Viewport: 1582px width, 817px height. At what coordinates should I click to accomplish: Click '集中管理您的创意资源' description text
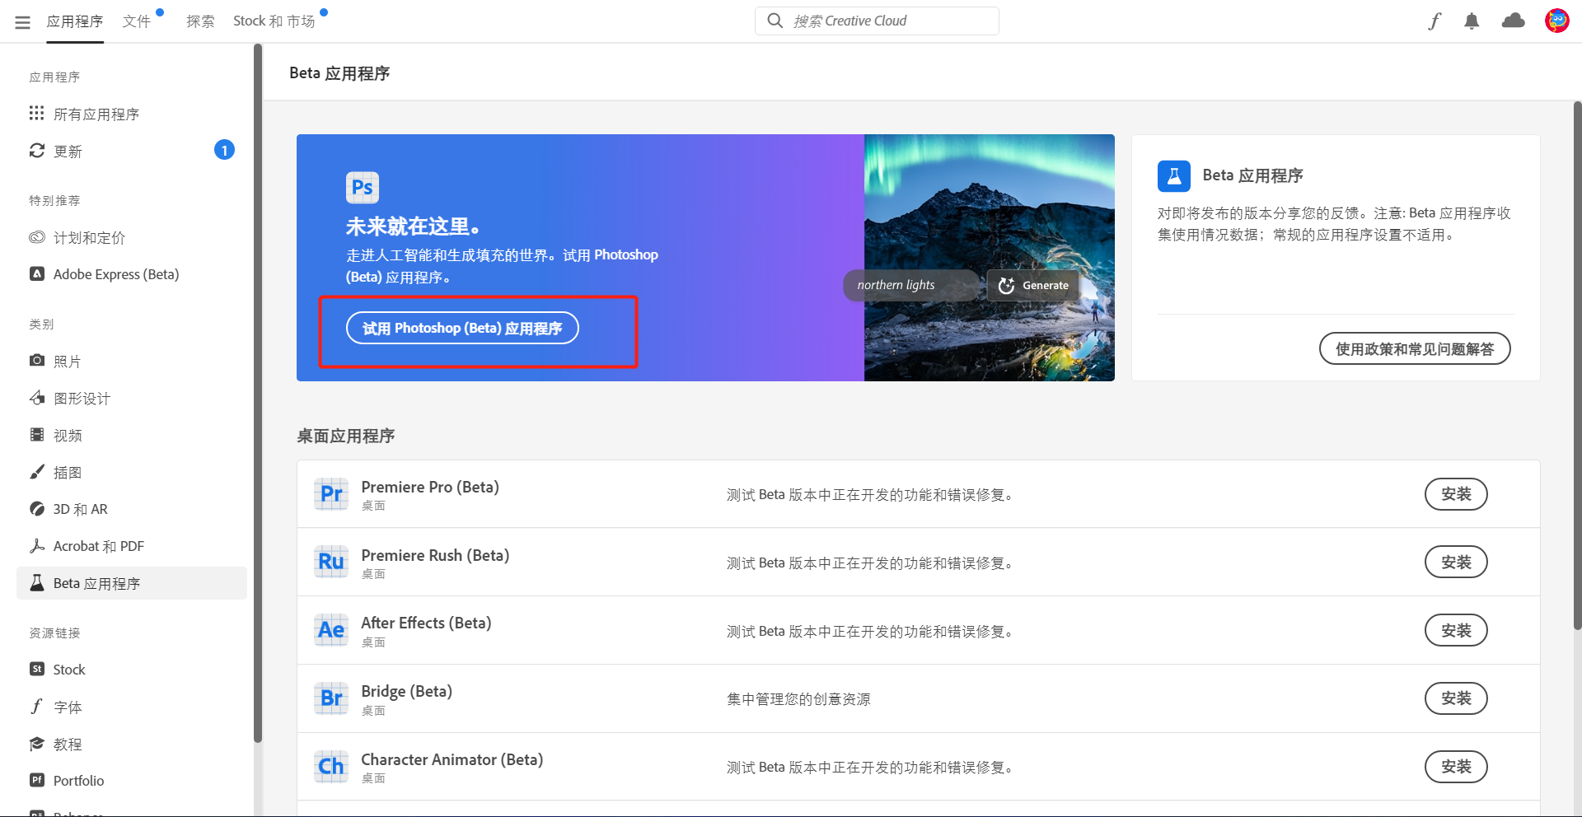click(x=798, y=699)
